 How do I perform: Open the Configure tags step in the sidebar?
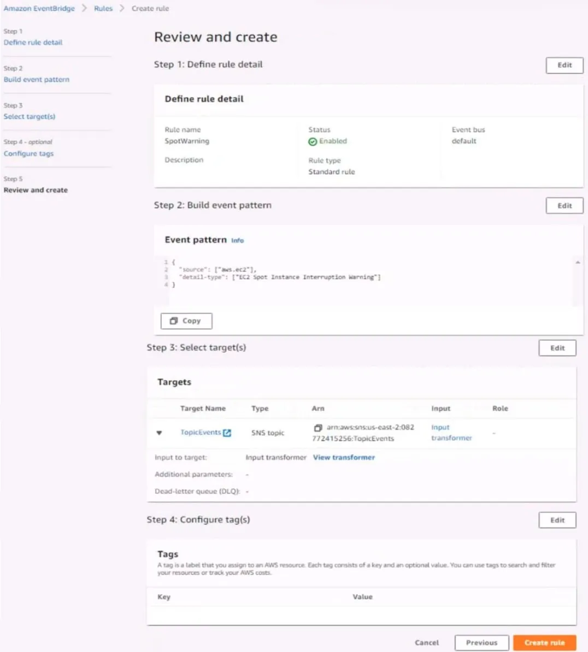29,153
